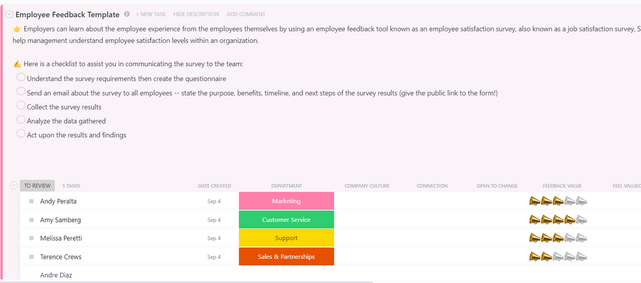Check 'Understand the survey requirements' checklist item
The width and height of the screenshot is (641, 283).
21,78
